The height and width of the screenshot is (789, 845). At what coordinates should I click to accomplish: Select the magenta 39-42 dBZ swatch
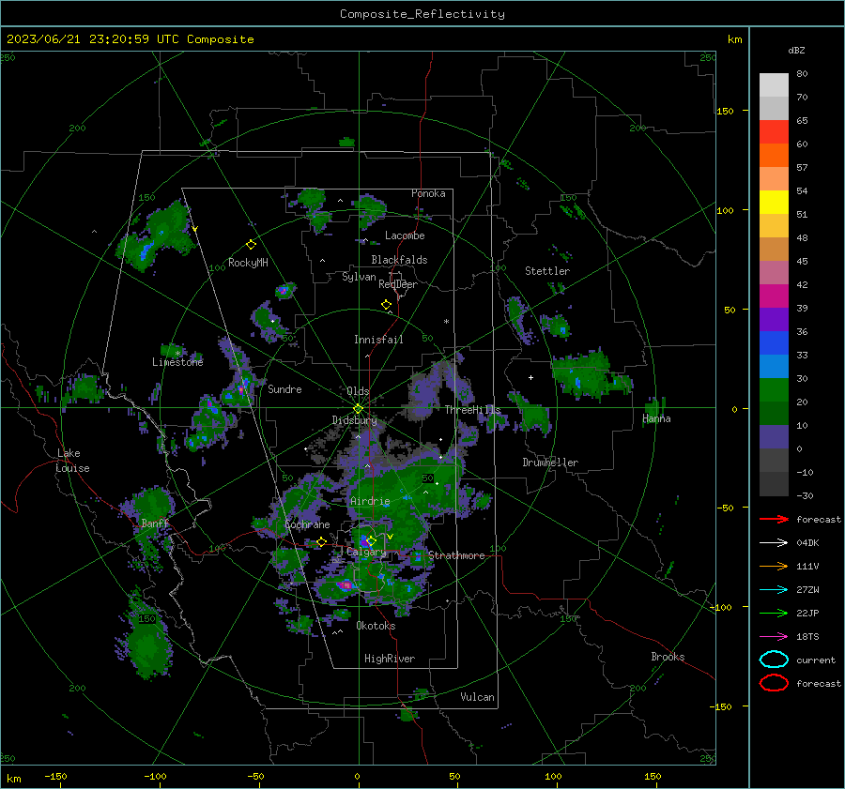tap(774, 296)
